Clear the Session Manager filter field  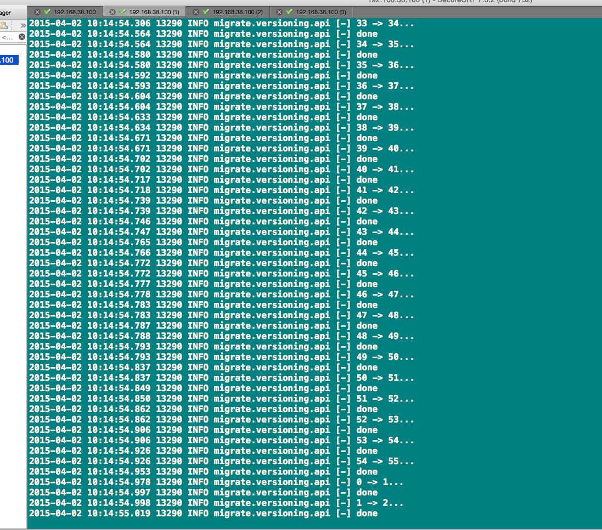point(22,37)
